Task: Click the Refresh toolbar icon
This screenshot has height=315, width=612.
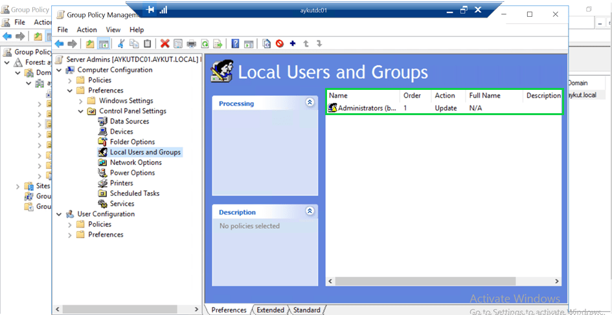Action: point(205,44)
